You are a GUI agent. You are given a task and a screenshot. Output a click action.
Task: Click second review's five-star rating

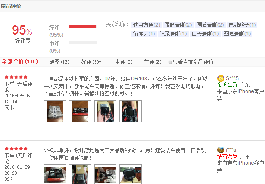[16, 149]
